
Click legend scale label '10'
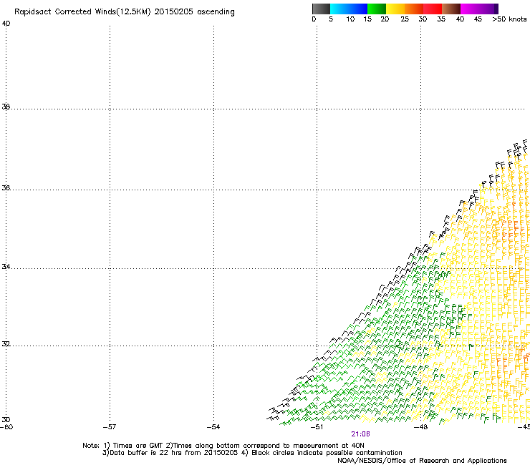coord(350,19)
